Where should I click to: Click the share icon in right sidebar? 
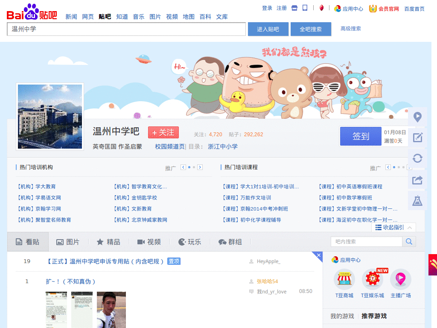(x=417, y=180)
